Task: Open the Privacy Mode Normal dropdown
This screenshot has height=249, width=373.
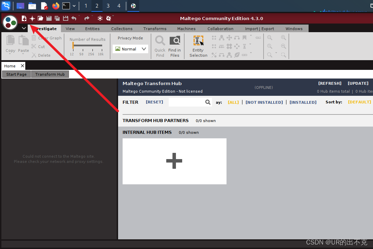Action: click(130, 49)
